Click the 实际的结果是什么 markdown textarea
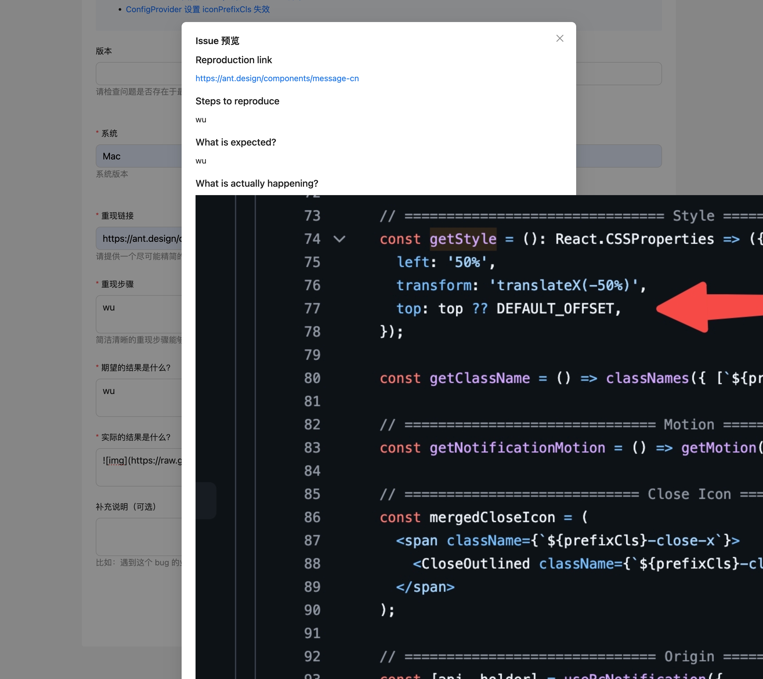Screen dimensions: 763x679 coord(138,467)
